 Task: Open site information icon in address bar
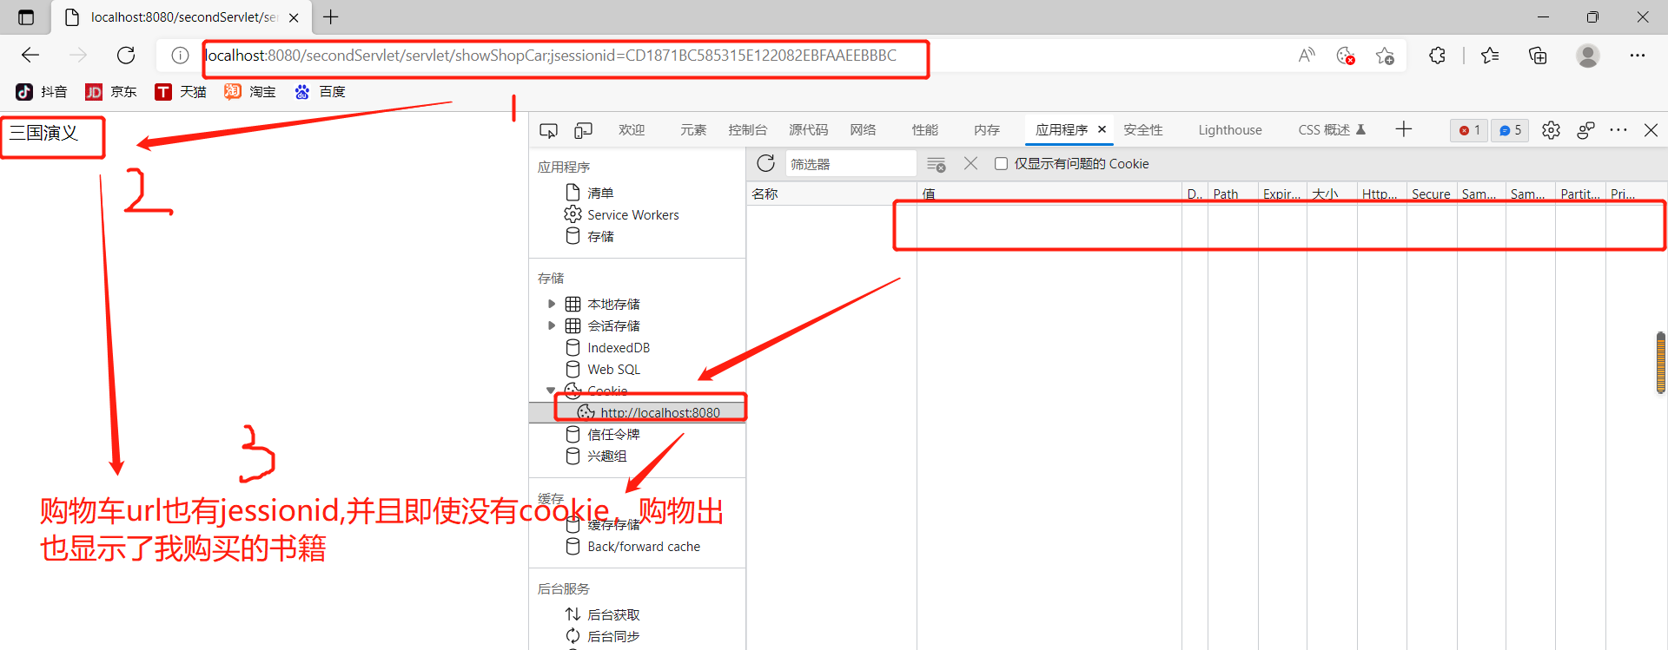tap(180, 56)
